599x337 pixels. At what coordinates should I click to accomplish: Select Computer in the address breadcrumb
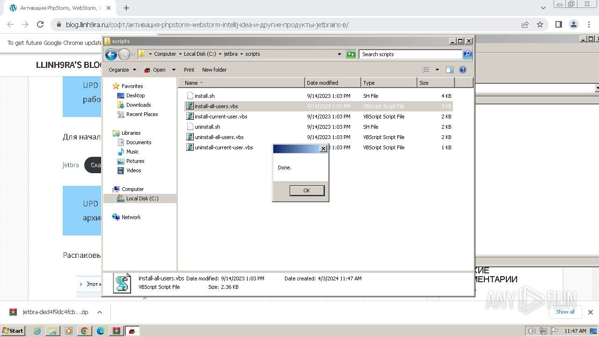(x=165, y=54)
